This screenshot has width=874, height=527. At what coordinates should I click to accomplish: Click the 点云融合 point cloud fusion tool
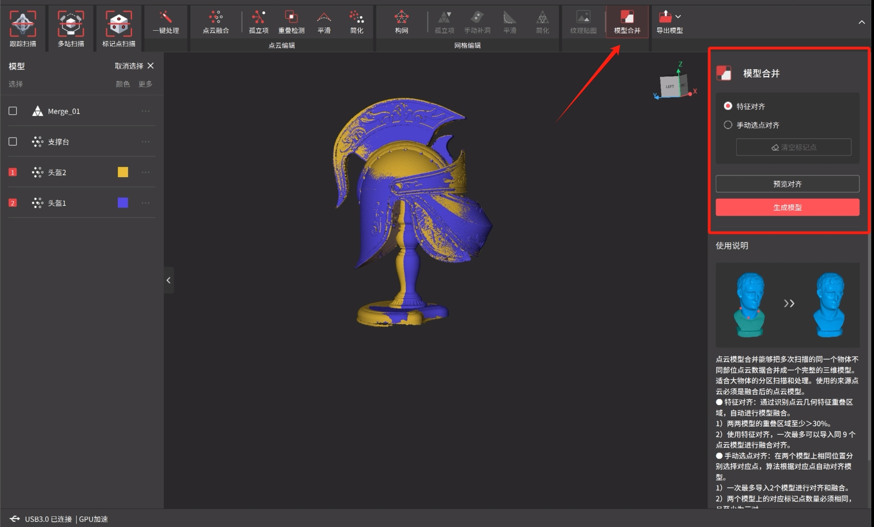click(216, 22)
